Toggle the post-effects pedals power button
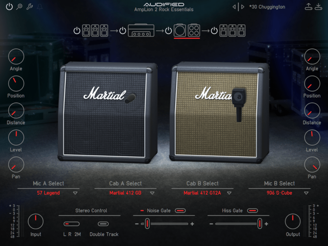Screen dimensions: 328x246 214,30
